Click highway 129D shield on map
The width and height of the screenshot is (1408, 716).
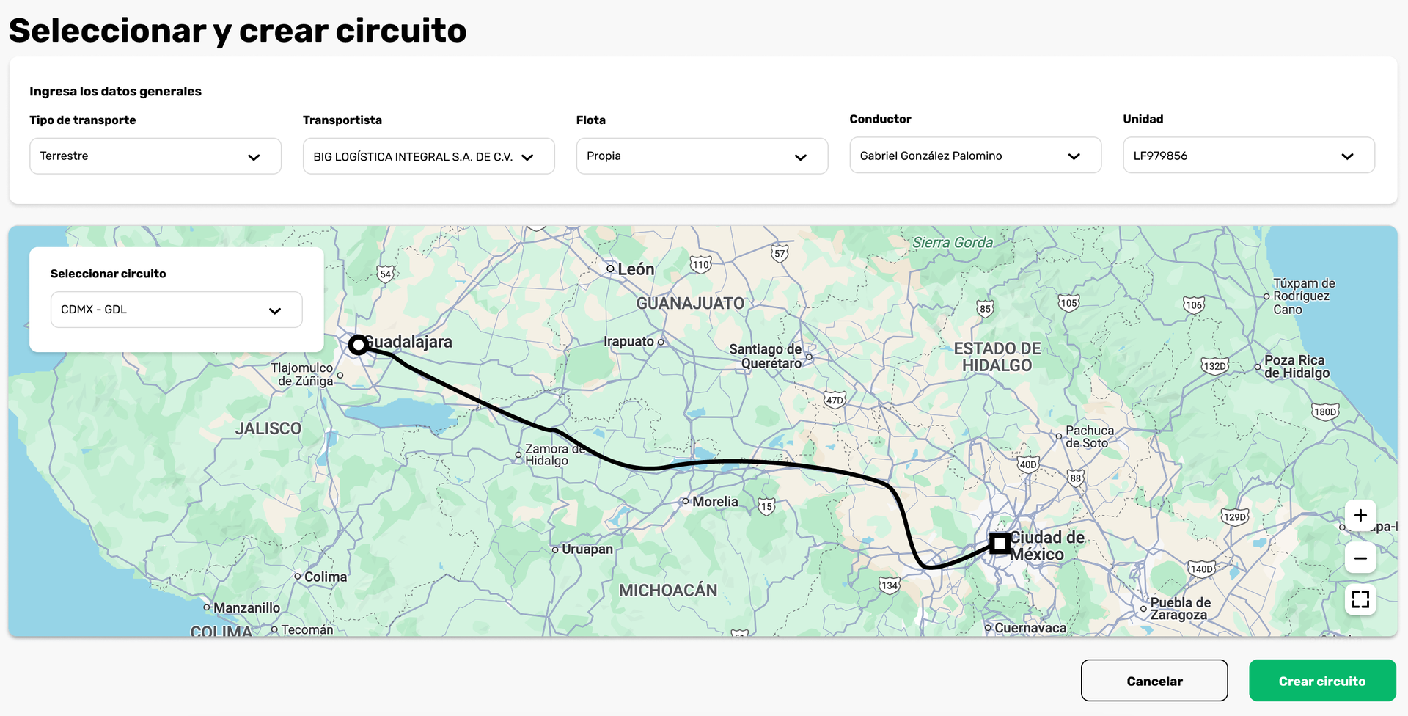pos(1234,517)
